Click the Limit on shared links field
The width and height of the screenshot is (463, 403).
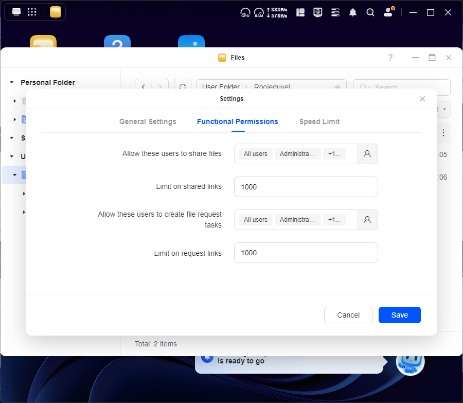[x=306, y=187]
